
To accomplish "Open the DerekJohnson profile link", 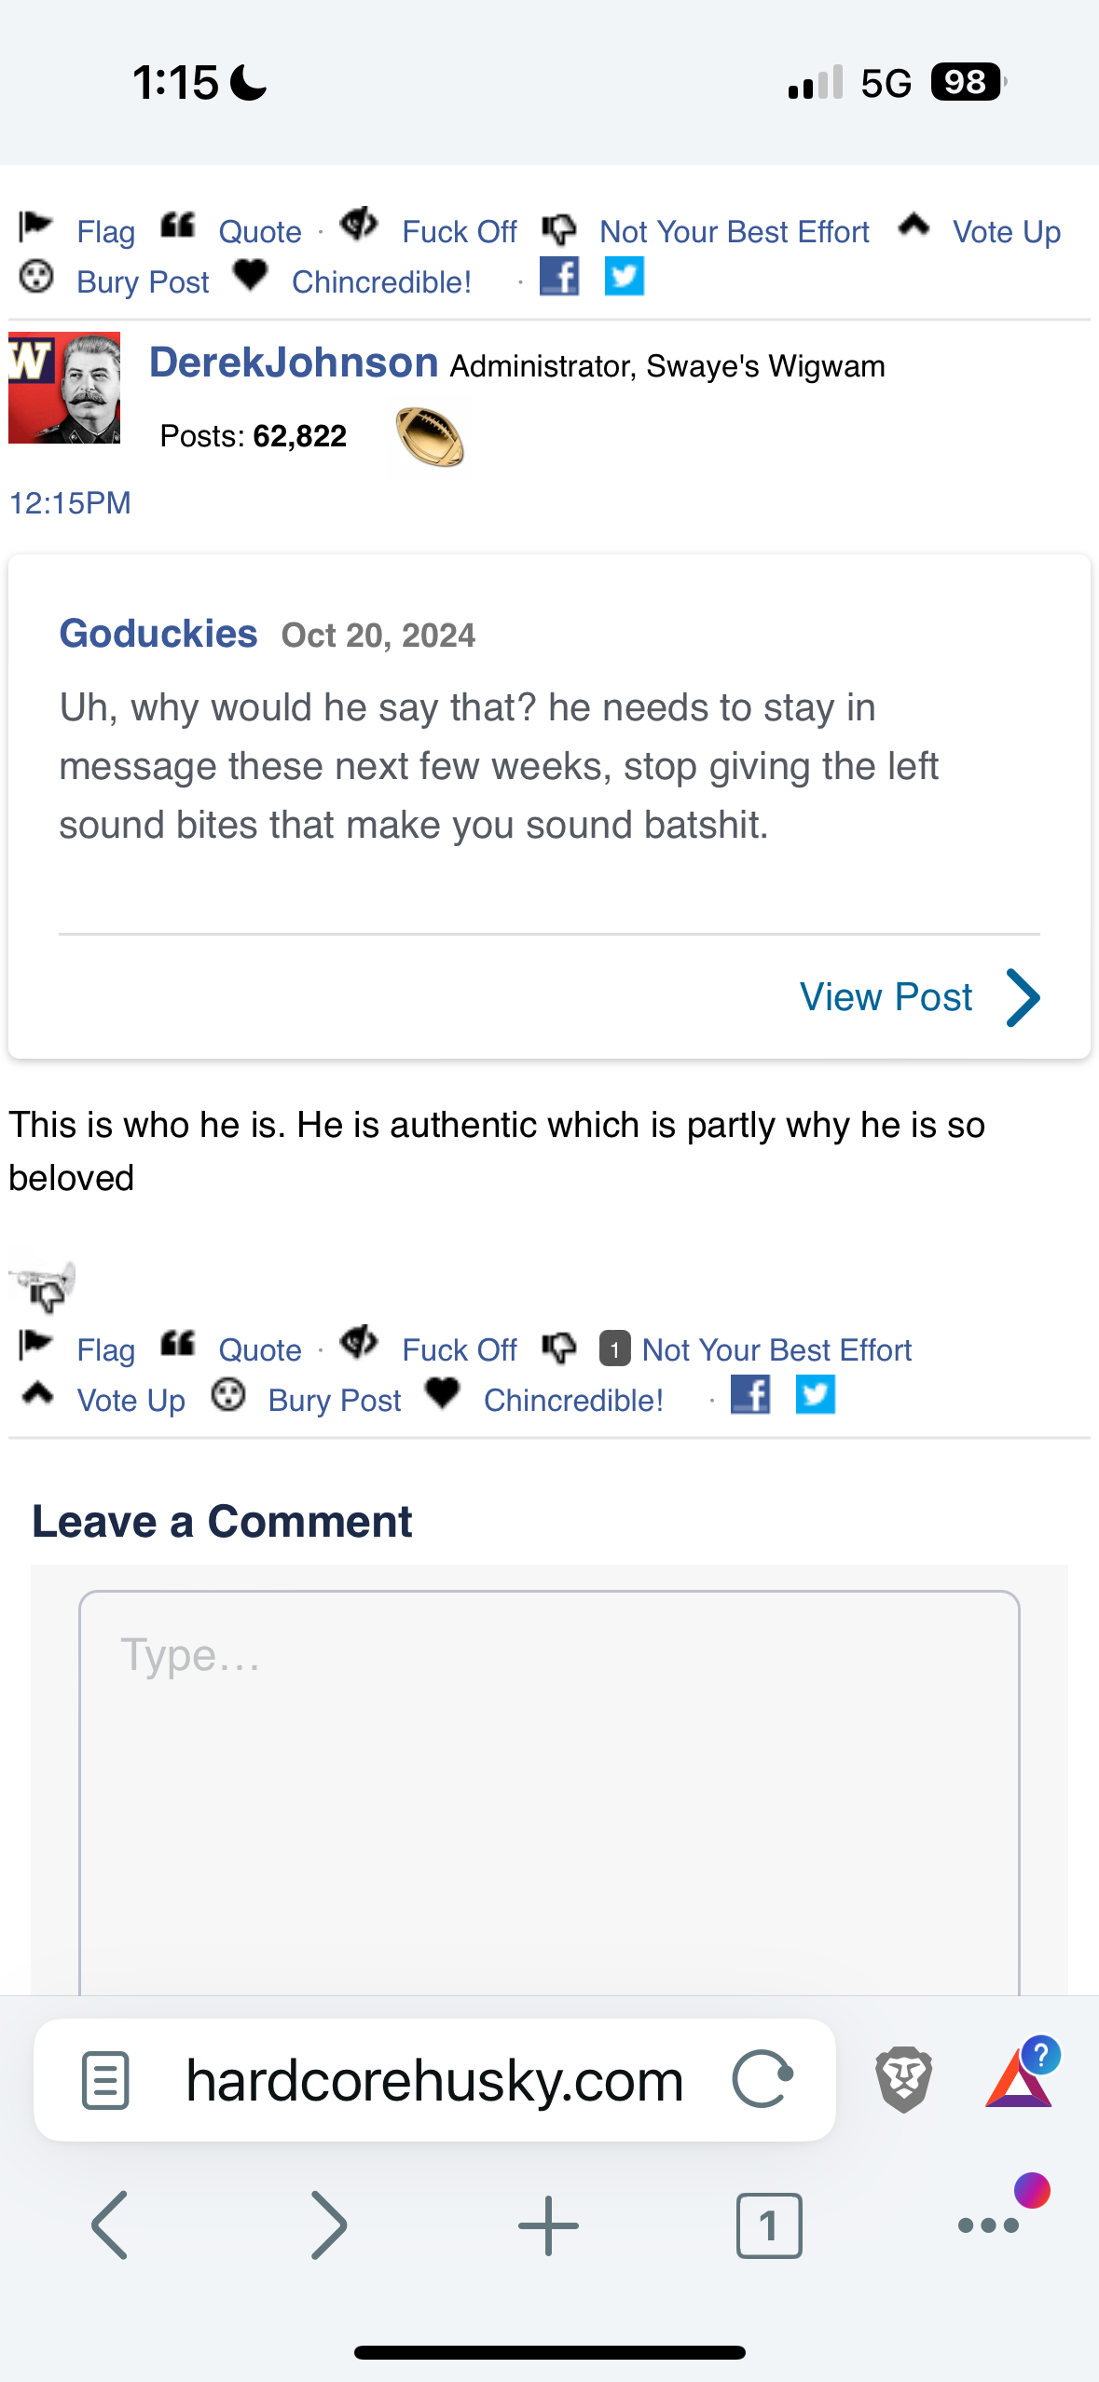I will tap(294, 363).
